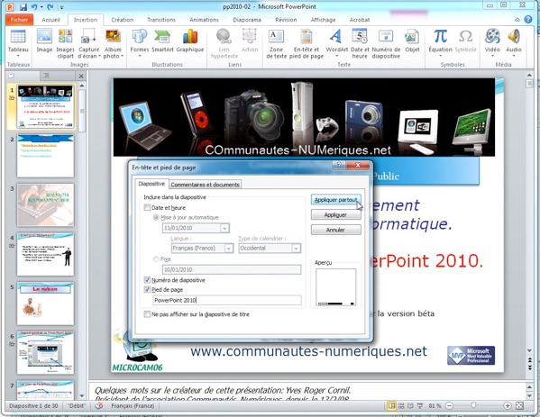Screen dimensions: 540x417
Task: Switch to the Animations tab
Action: tap(204, 20)
